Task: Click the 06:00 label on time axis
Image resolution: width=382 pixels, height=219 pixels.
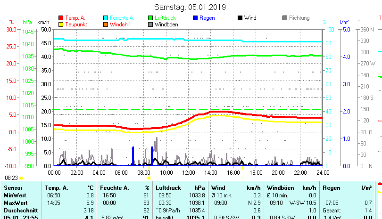Action: (121, 172)
